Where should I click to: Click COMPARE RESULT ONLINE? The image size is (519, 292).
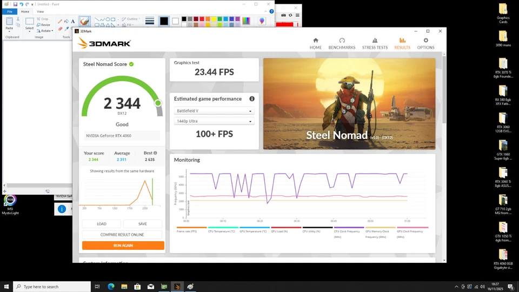point(122,235)
